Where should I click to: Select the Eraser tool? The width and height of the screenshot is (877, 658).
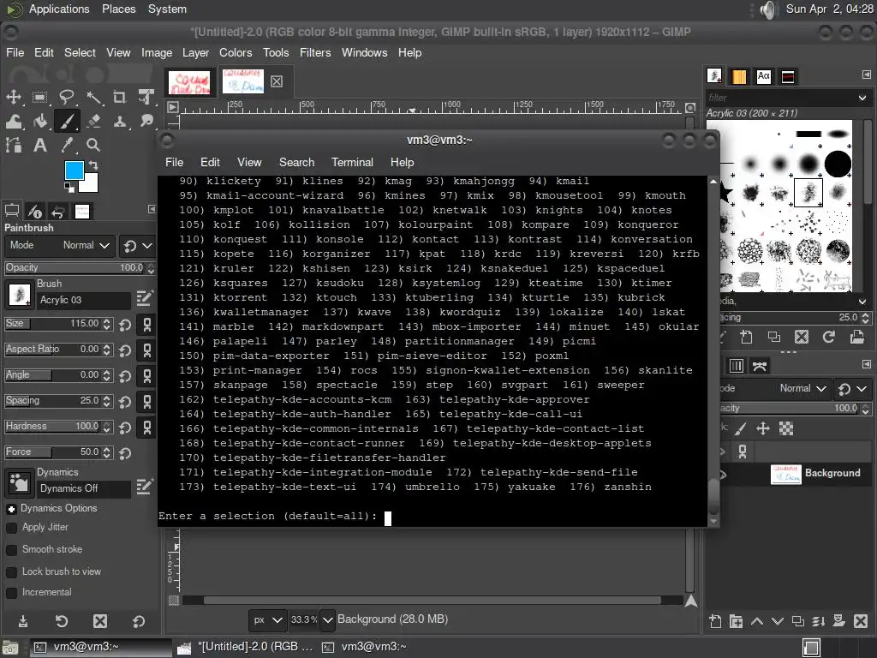93,121
